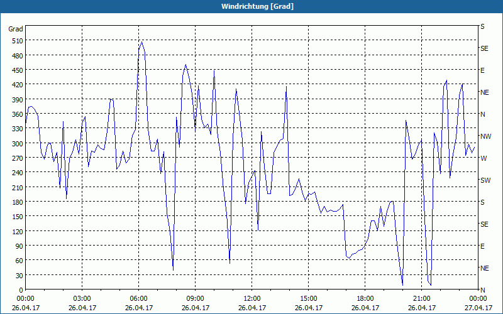Click the NE compass label at the 30 gridline

point(485,268)
